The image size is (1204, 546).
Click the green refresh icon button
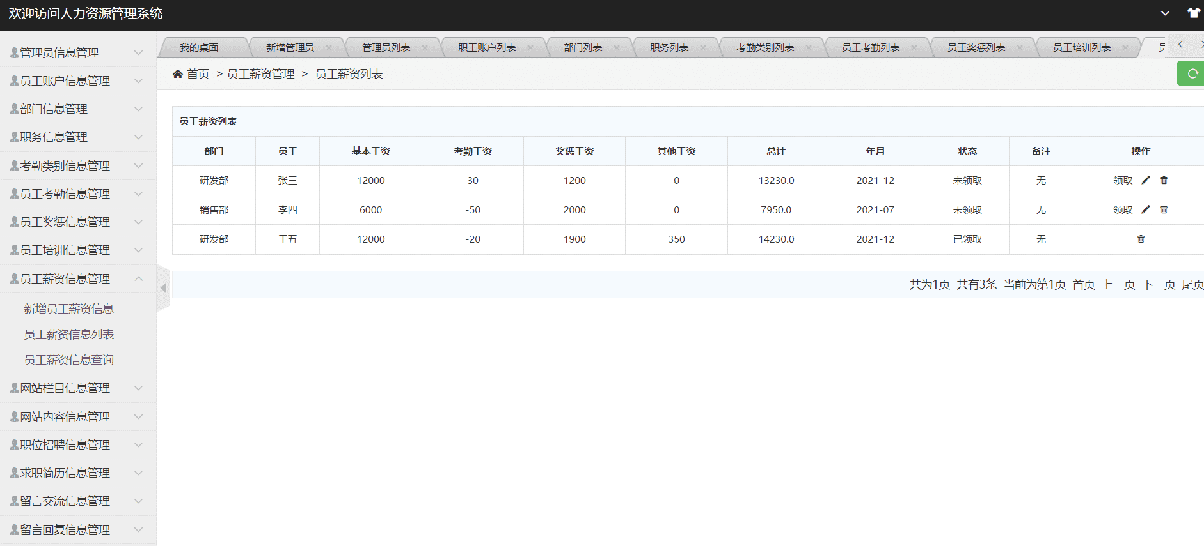point(1191,73)
